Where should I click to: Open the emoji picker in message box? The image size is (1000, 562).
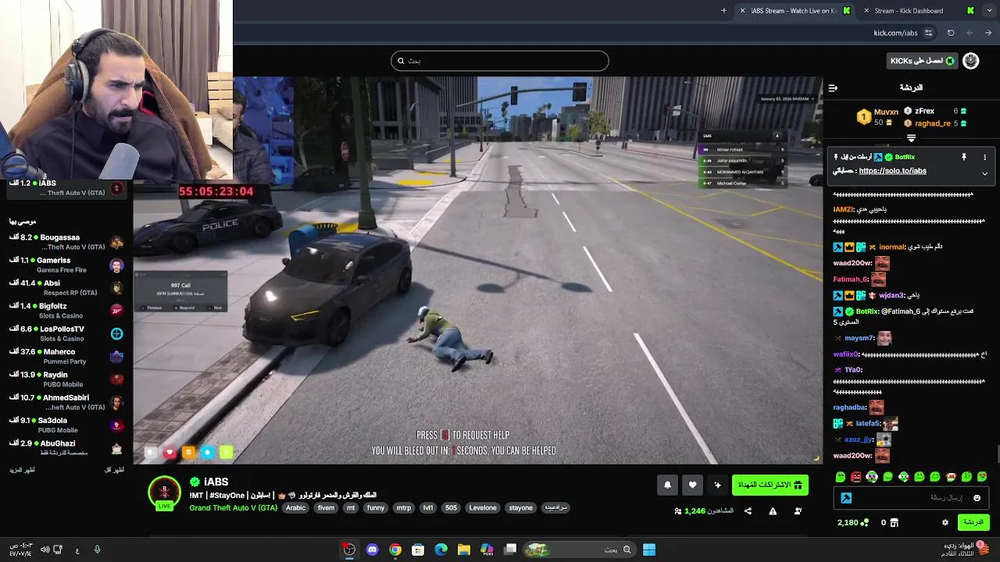tap(977, 498)
